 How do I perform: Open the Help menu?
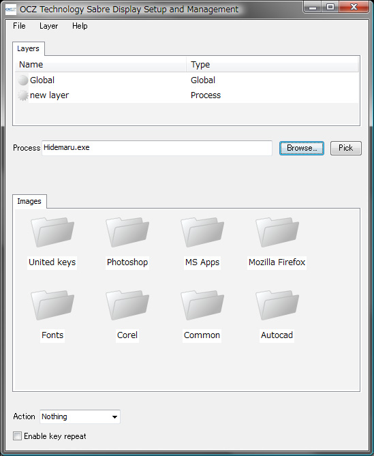pyautogui.click(x=80, y=26)
